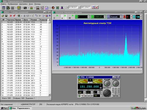147x110 pixels.
Task: Click the black receiver box icon in toolbar
Action: (25, 8)
